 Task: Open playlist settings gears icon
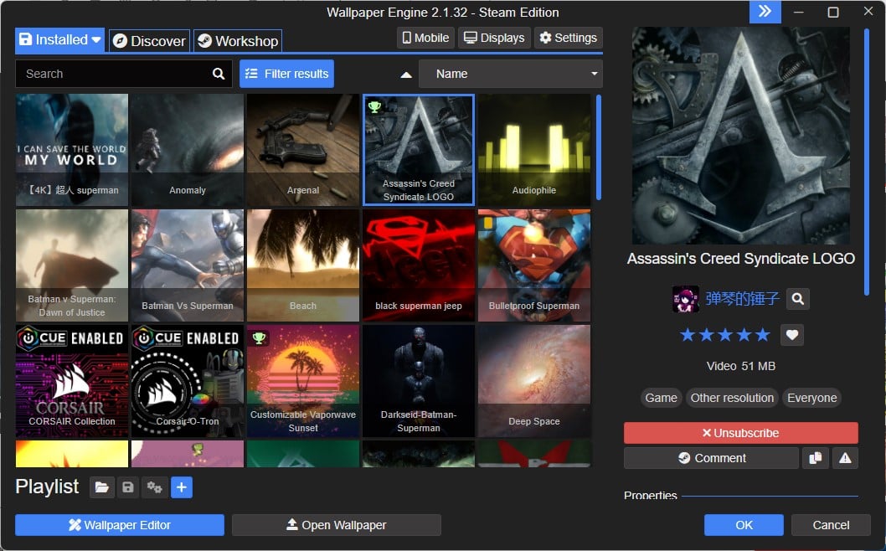pyautogui.click(x=154, y=487)
